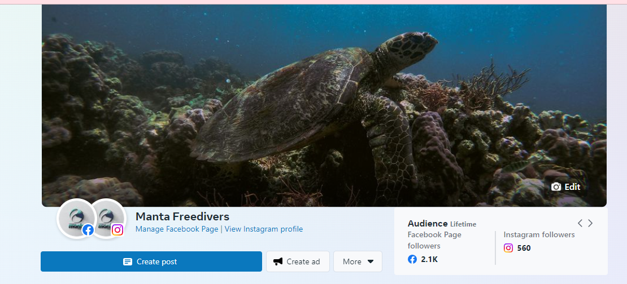The height and width of the screenshot is (284, 627).
Task: Click the turtle cover photo
Action: click(324, 106)
